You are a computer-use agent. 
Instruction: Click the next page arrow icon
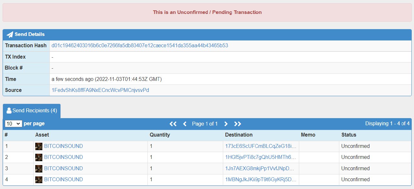tap(226, 124)
